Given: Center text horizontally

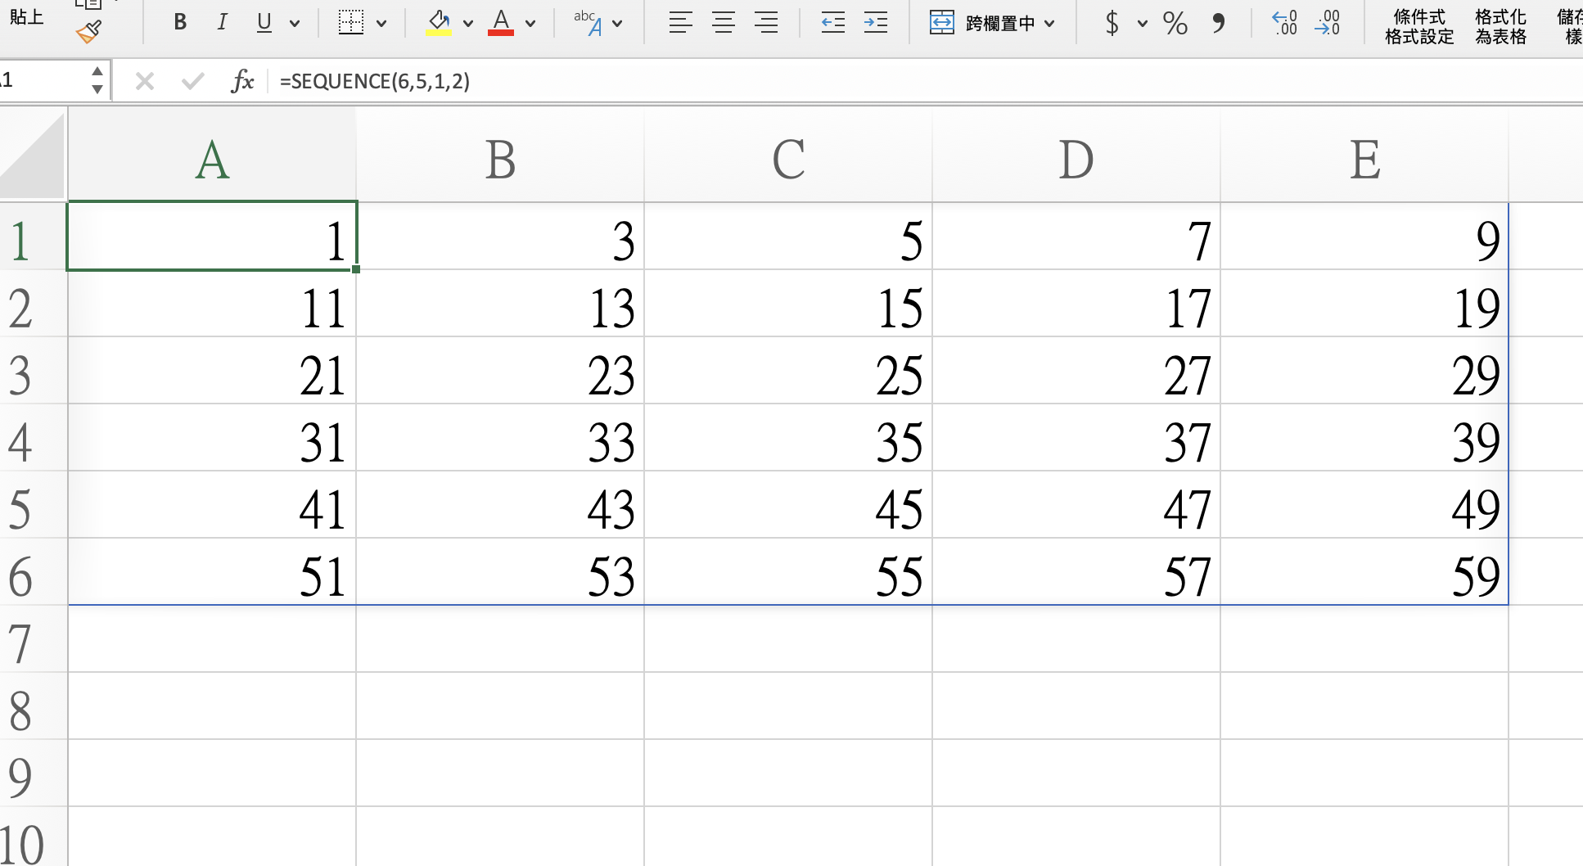Looking at the screenshot, I should point(723,23).
